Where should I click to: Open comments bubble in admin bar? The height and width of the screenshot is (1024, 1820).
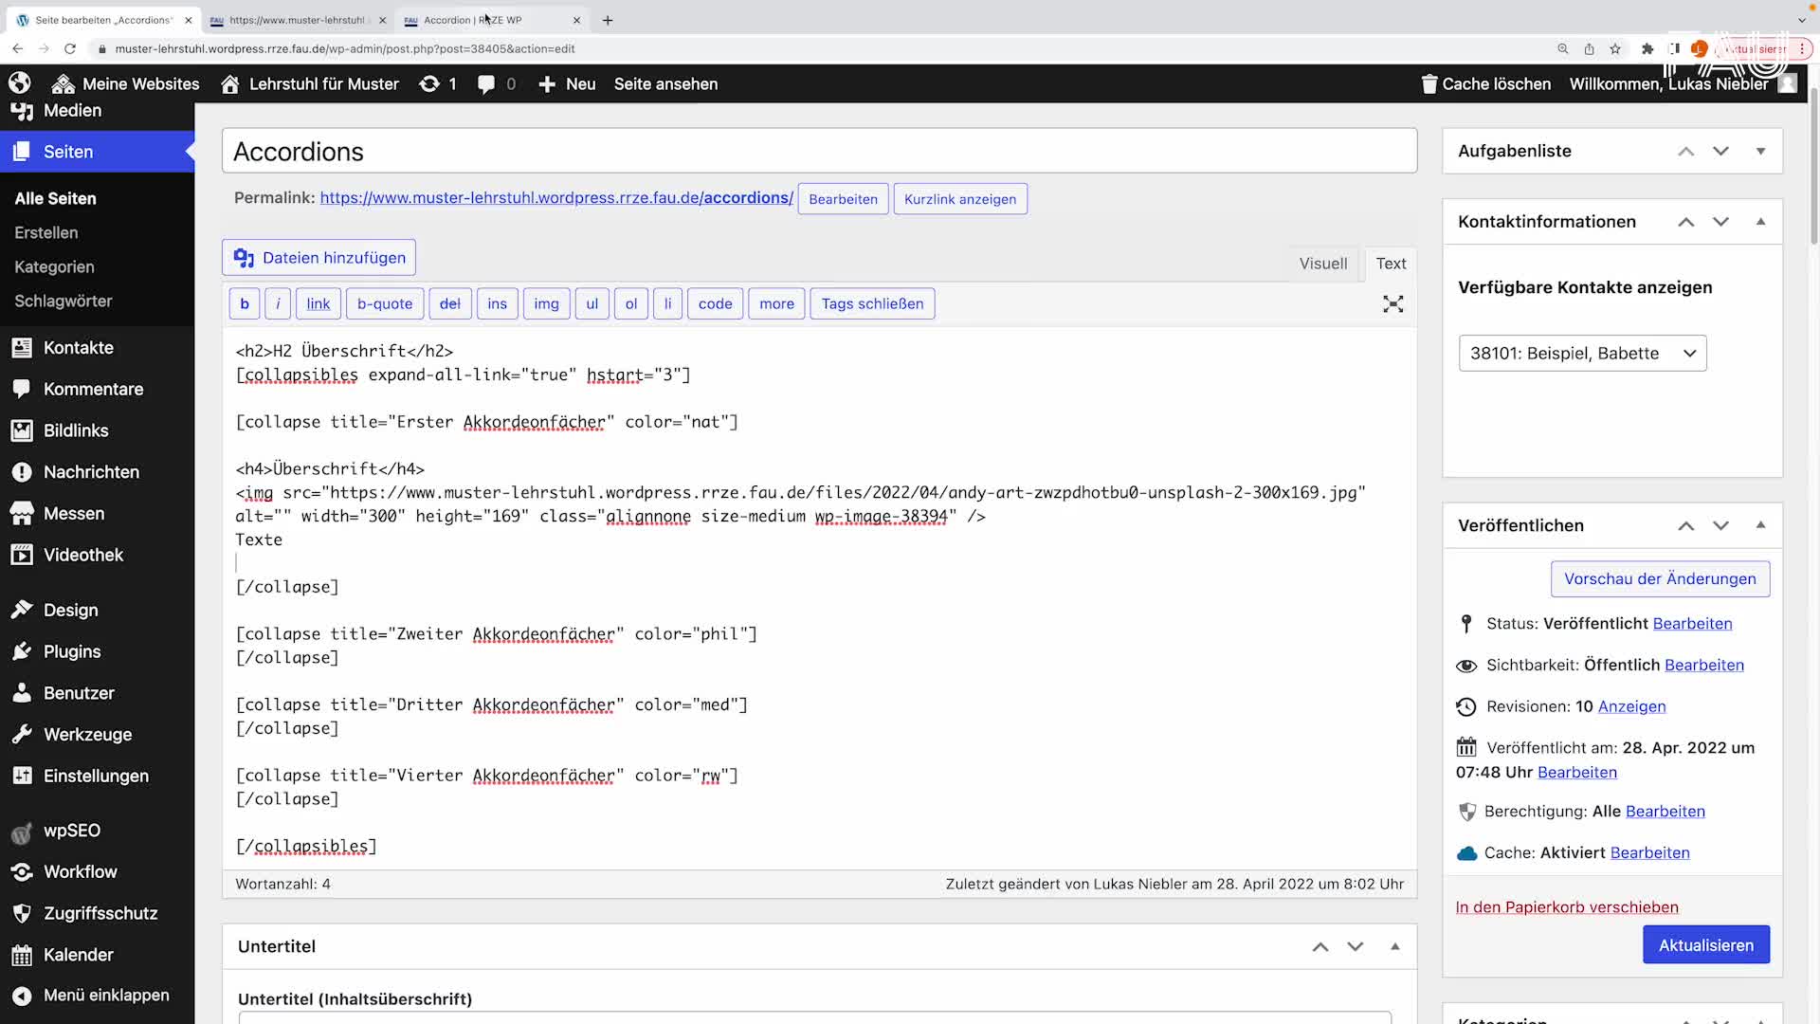(486, 83)
